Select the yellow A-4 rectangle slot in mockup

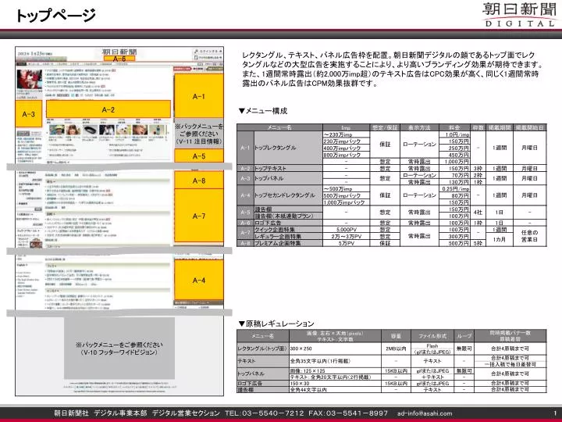click(198, 280)
